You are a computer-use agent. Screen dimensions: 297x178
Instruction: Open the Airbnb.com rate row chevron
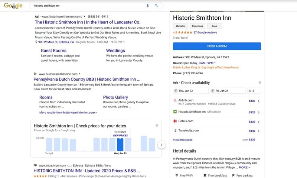(258, 101)
